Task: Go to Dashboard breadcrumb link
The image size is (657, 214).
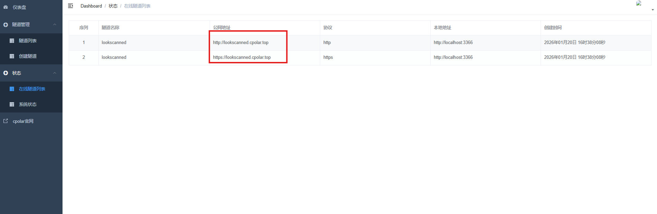Action: pos(91,6)
